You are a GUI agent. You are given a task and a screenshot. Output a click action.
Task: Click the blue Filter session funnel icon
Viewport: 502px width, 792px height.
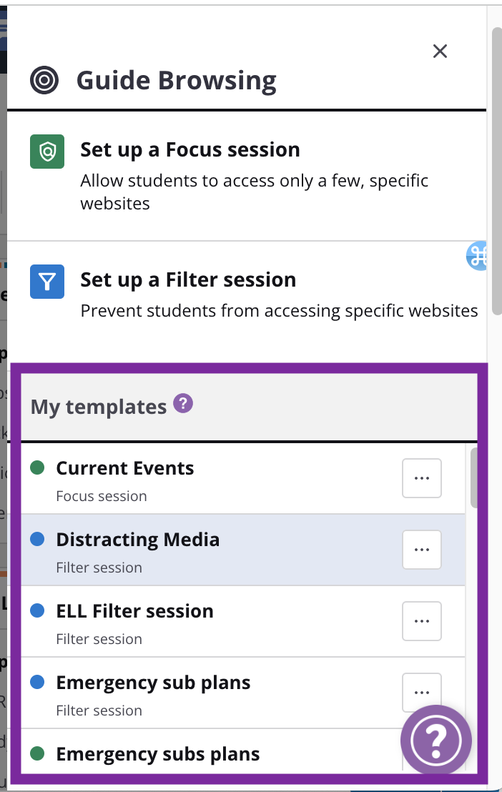(x=47, y=282)
